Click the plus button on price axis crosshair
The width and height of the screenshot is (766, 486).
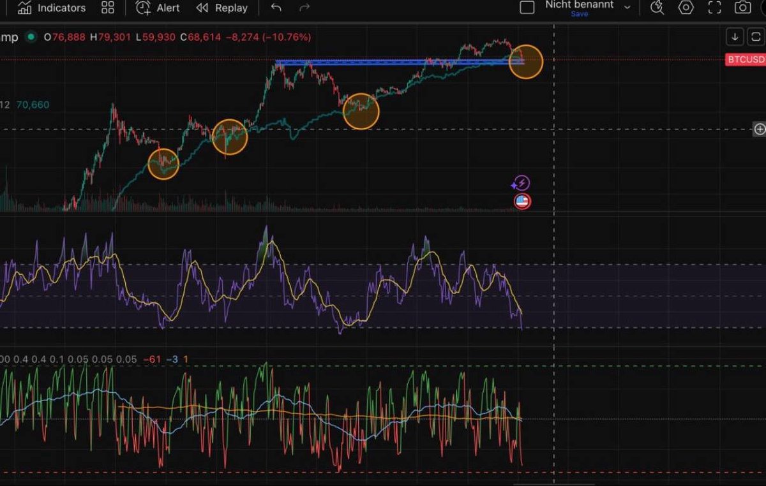760,129
